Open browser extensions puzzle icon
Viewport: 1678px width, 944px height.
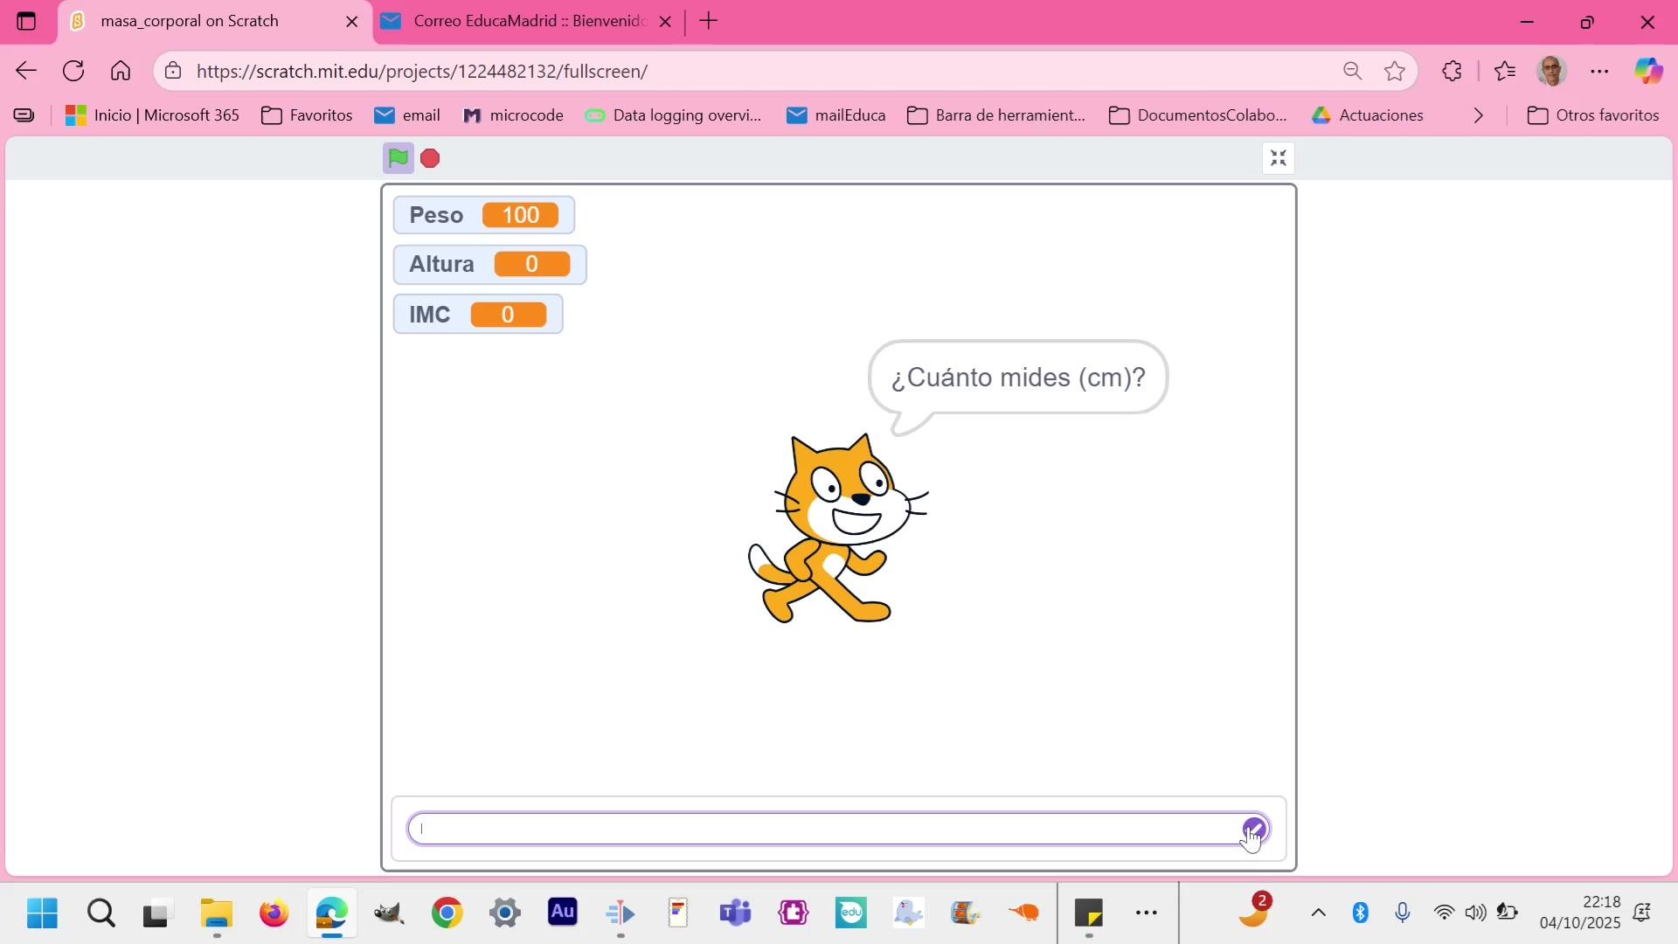click(x=1453, y=72)
